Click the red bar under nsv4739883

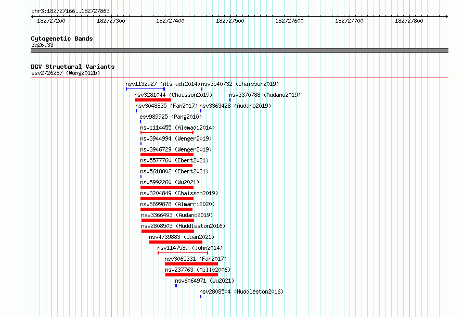[176, 242]
